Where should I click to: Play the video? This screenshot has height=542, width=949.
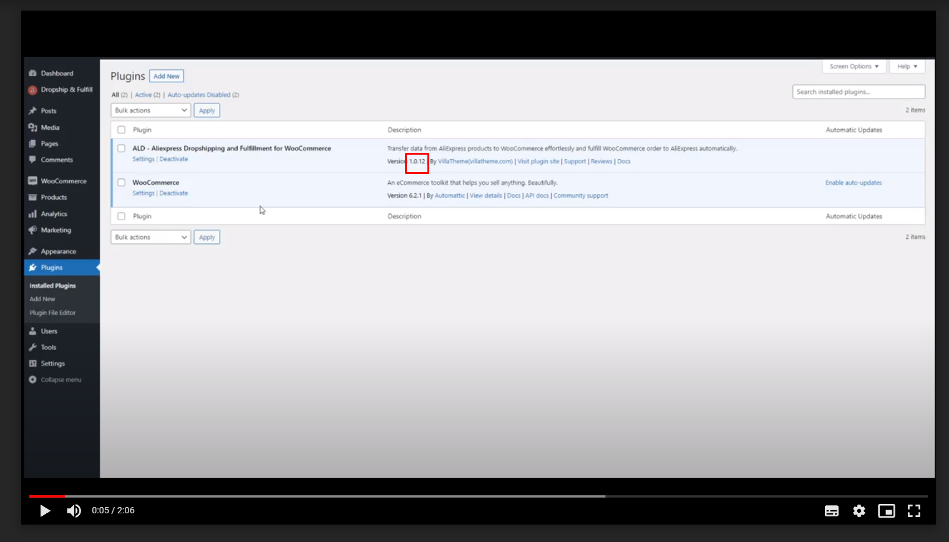coord(45,511)
